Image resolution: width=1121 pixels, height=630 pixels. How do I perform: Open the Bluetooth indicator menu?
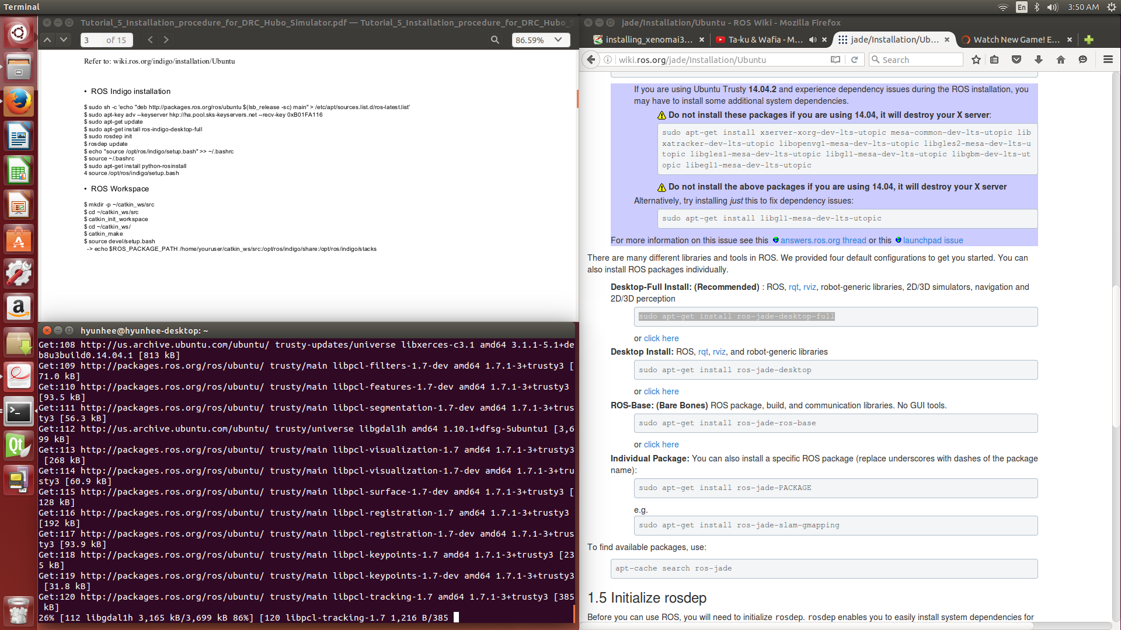(1037, 7)
